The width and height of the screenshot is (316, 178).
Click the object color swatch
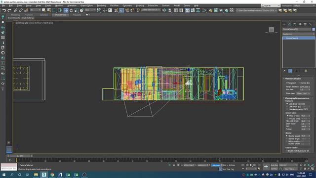click(314, 29)
